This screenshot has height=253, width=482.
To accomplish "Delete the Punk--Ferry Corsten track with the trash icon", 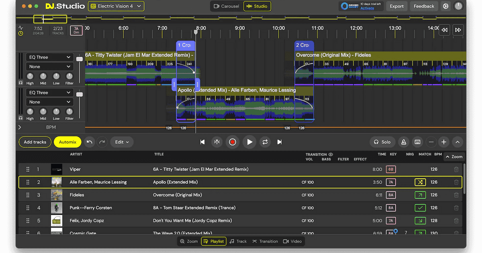I will 456,208.
